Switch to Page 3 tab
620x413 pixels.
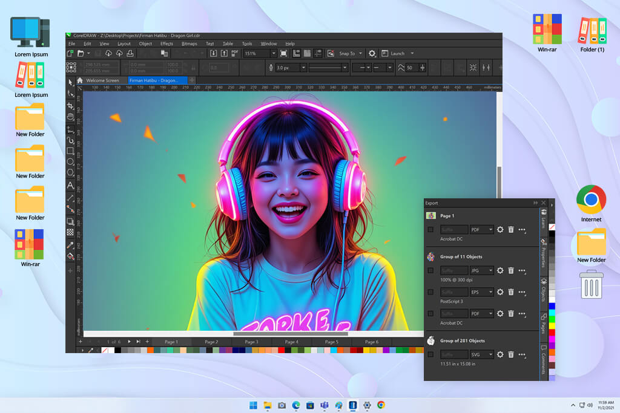click(x=251, y=342)
